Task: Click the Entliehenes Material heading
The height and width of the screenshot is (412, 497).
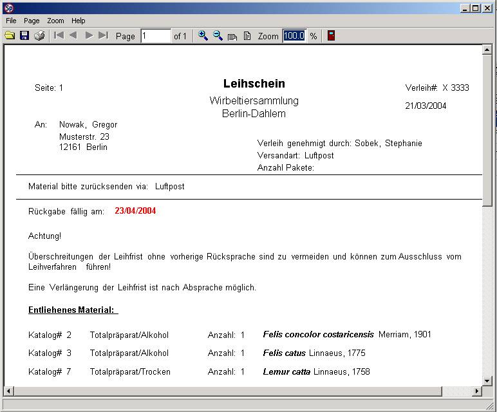Action: [x=73, y=310]
